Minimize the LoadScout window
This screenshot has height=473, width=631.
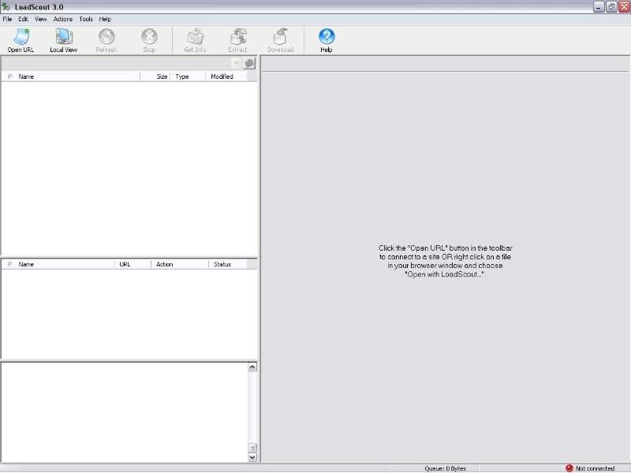599,7
